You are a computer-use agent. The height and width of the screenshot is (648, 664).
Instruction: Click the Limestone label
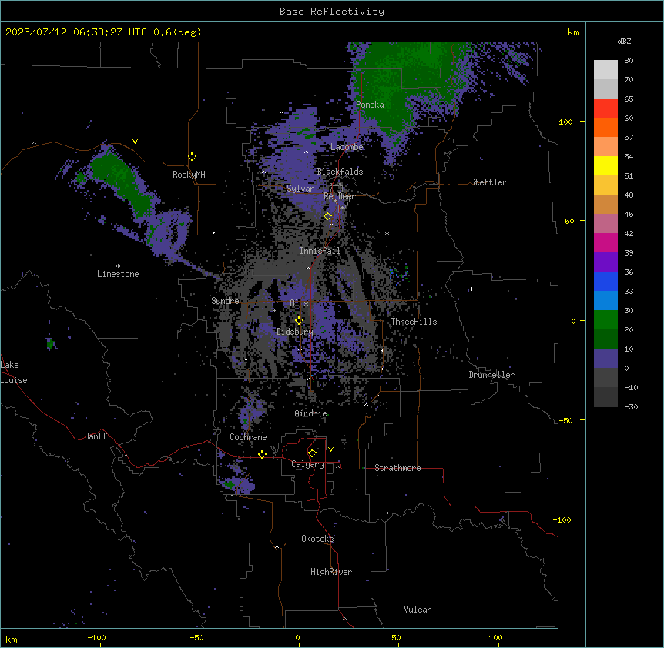[x=118, y=274]
